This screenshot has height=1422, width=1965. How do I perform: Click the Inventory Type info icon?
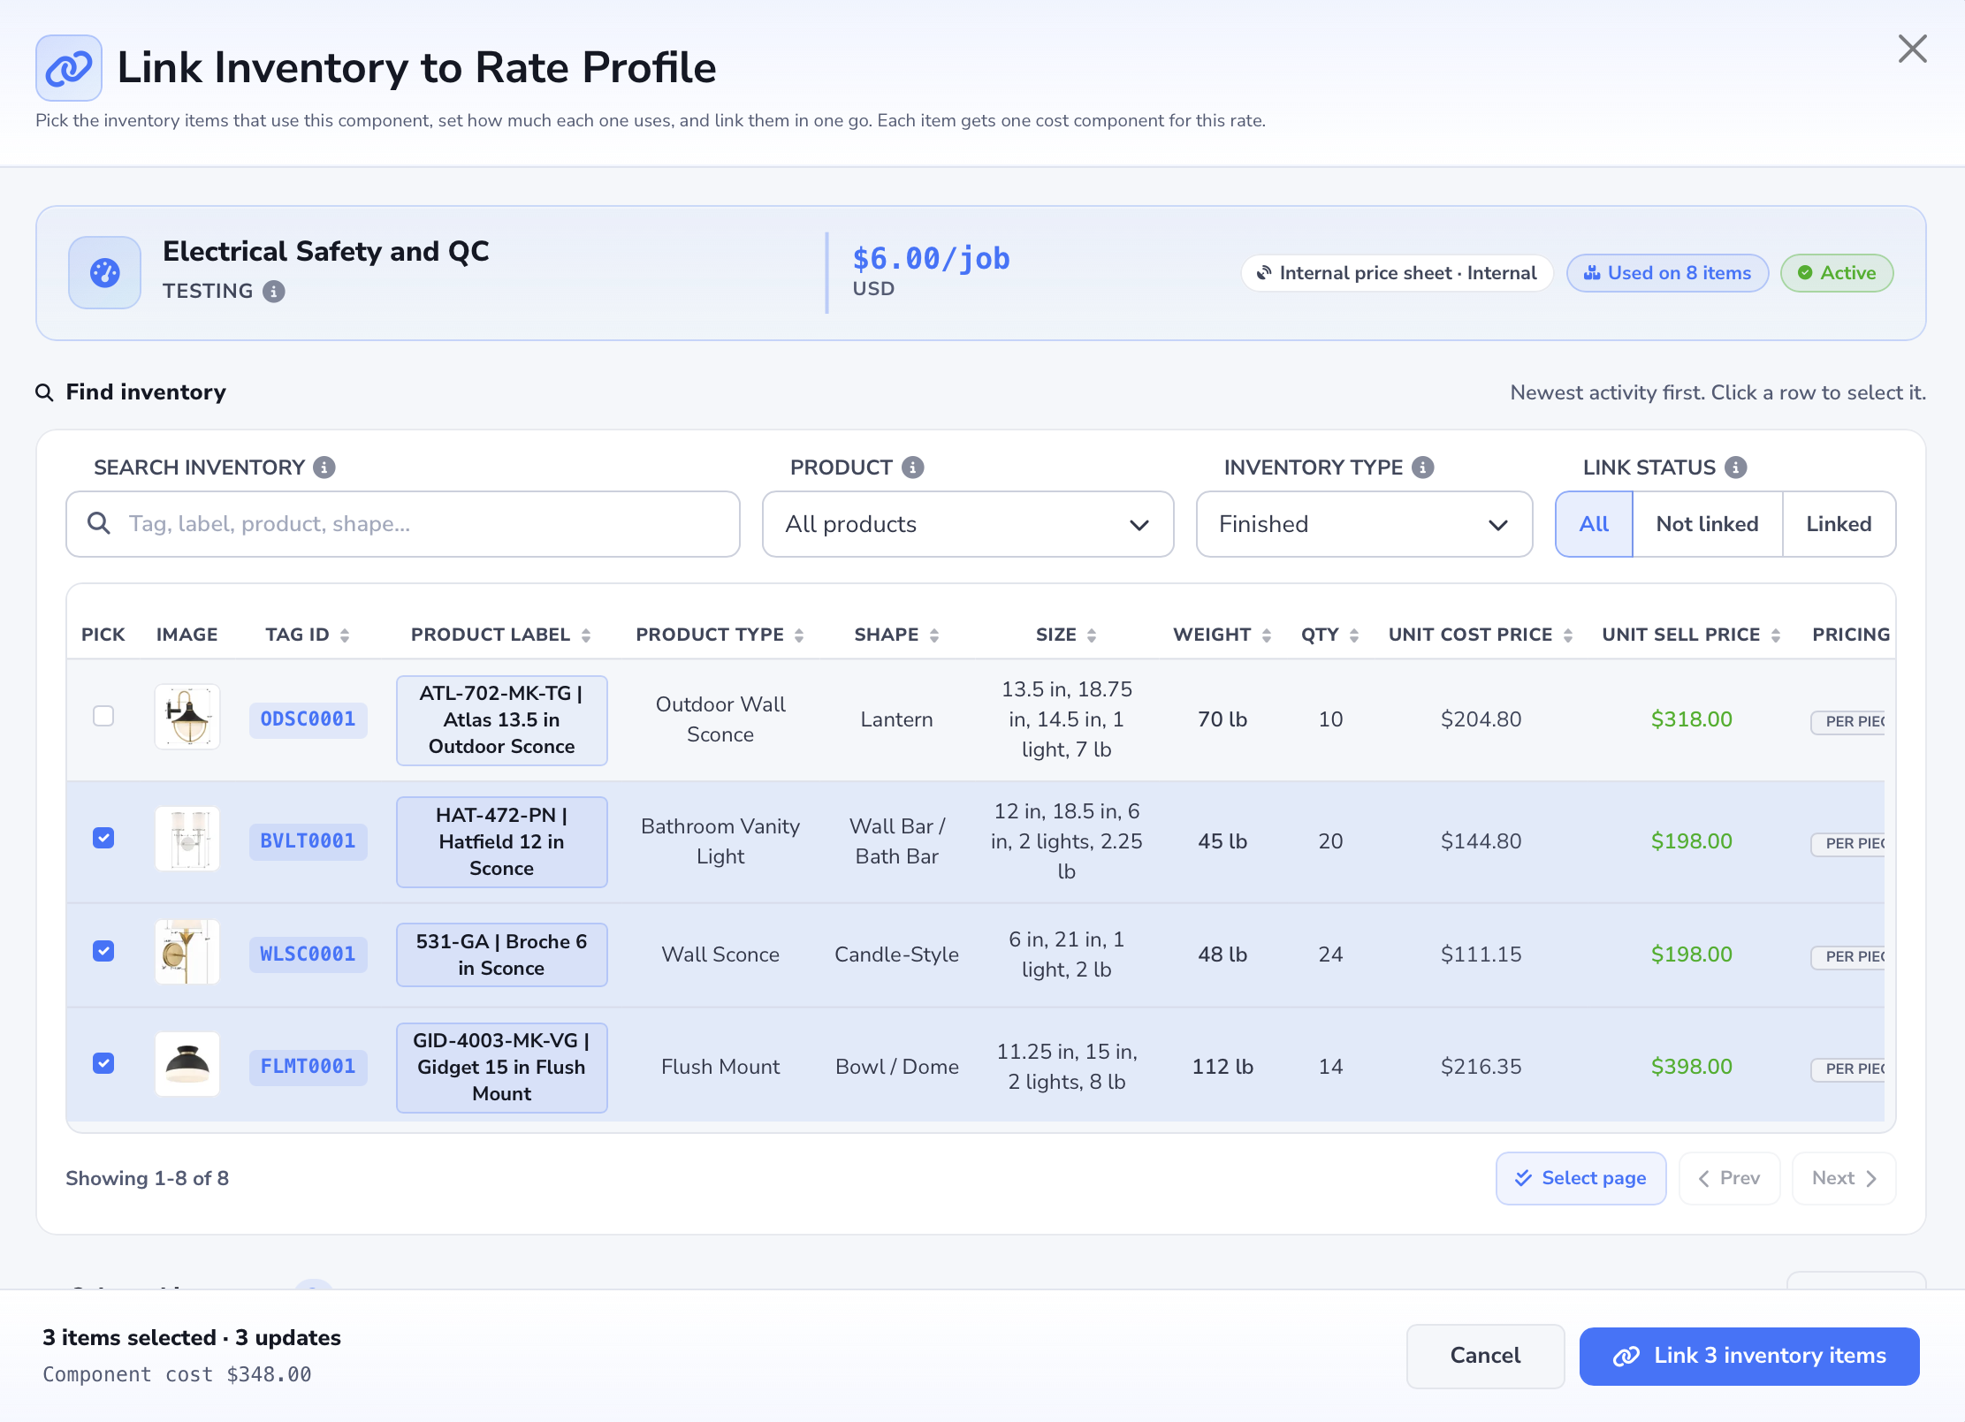tap(1423, 468)
